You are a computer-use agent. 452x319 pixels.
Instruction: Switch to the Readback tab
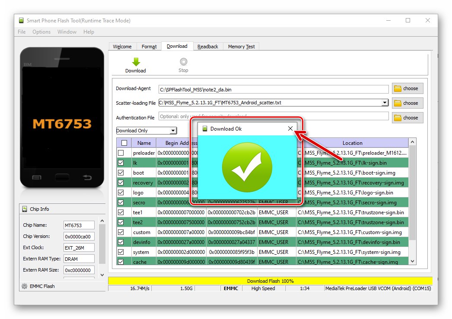(x=208, y=46)
